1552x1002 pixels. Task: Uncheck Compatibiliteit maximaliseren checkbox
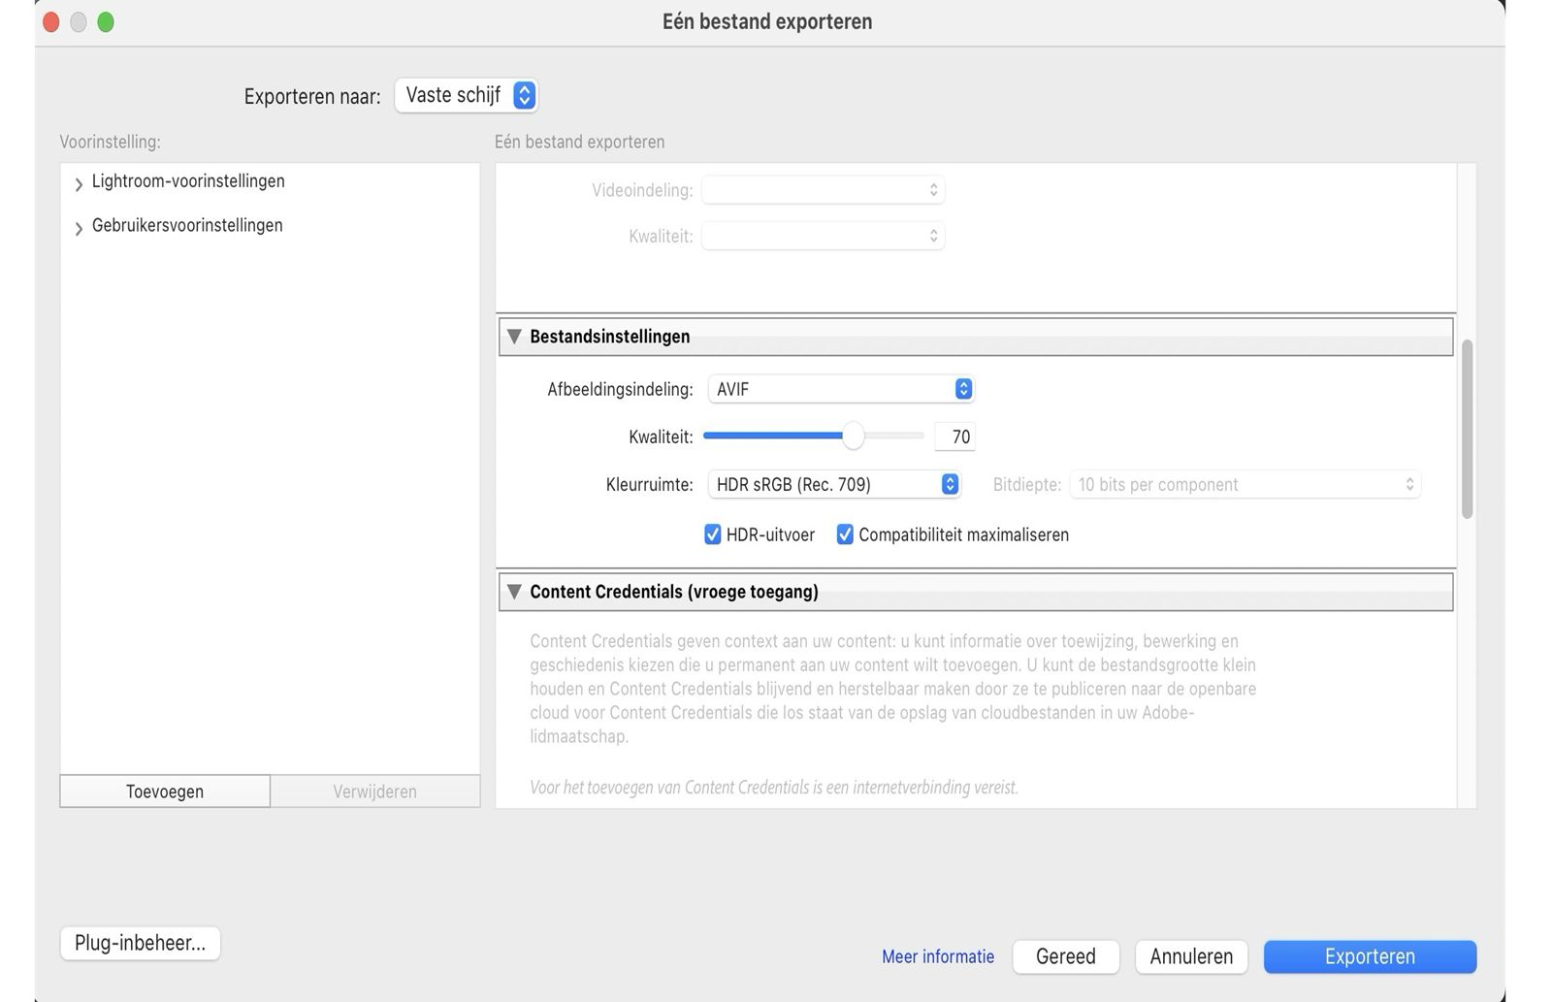(845, 534)
